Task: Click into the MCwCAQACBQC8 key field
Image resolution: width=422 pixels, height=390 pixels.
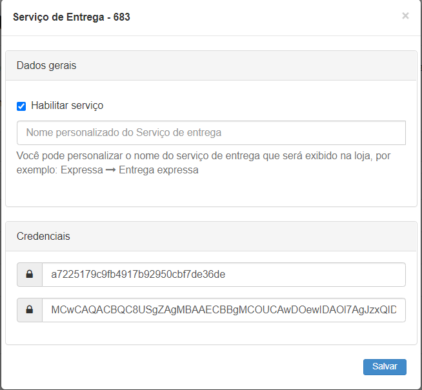Action: [223, 310]
